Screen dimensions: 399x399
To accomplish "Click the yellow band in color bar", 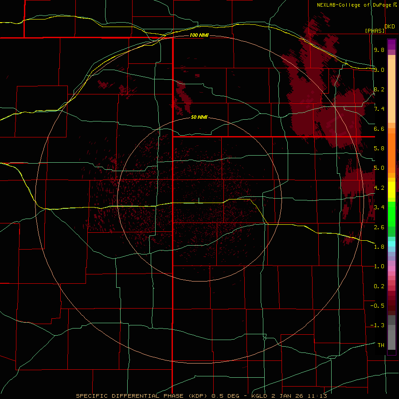I will 391,190.
